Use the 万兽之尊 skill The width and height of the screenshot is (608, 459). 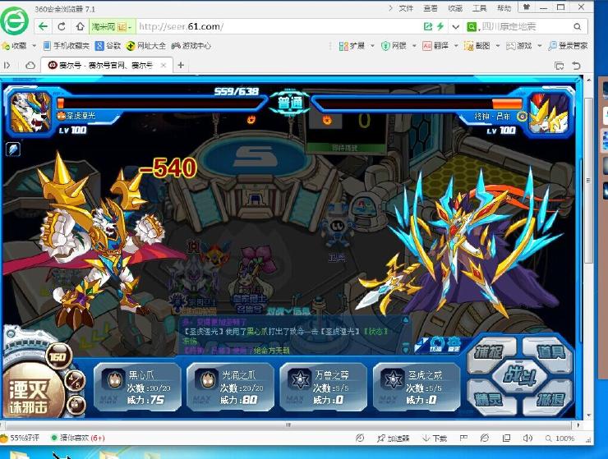324,388
